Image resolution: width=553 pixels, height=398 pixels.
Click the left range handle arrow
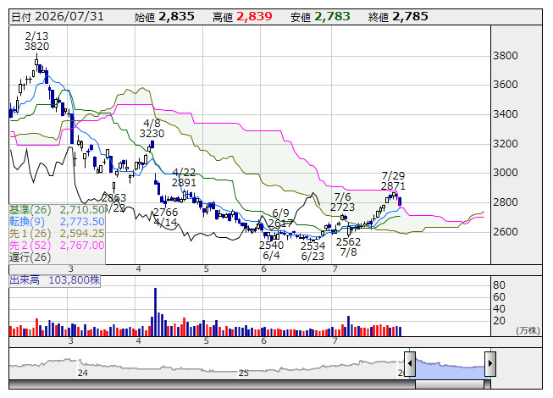(410, 363)
